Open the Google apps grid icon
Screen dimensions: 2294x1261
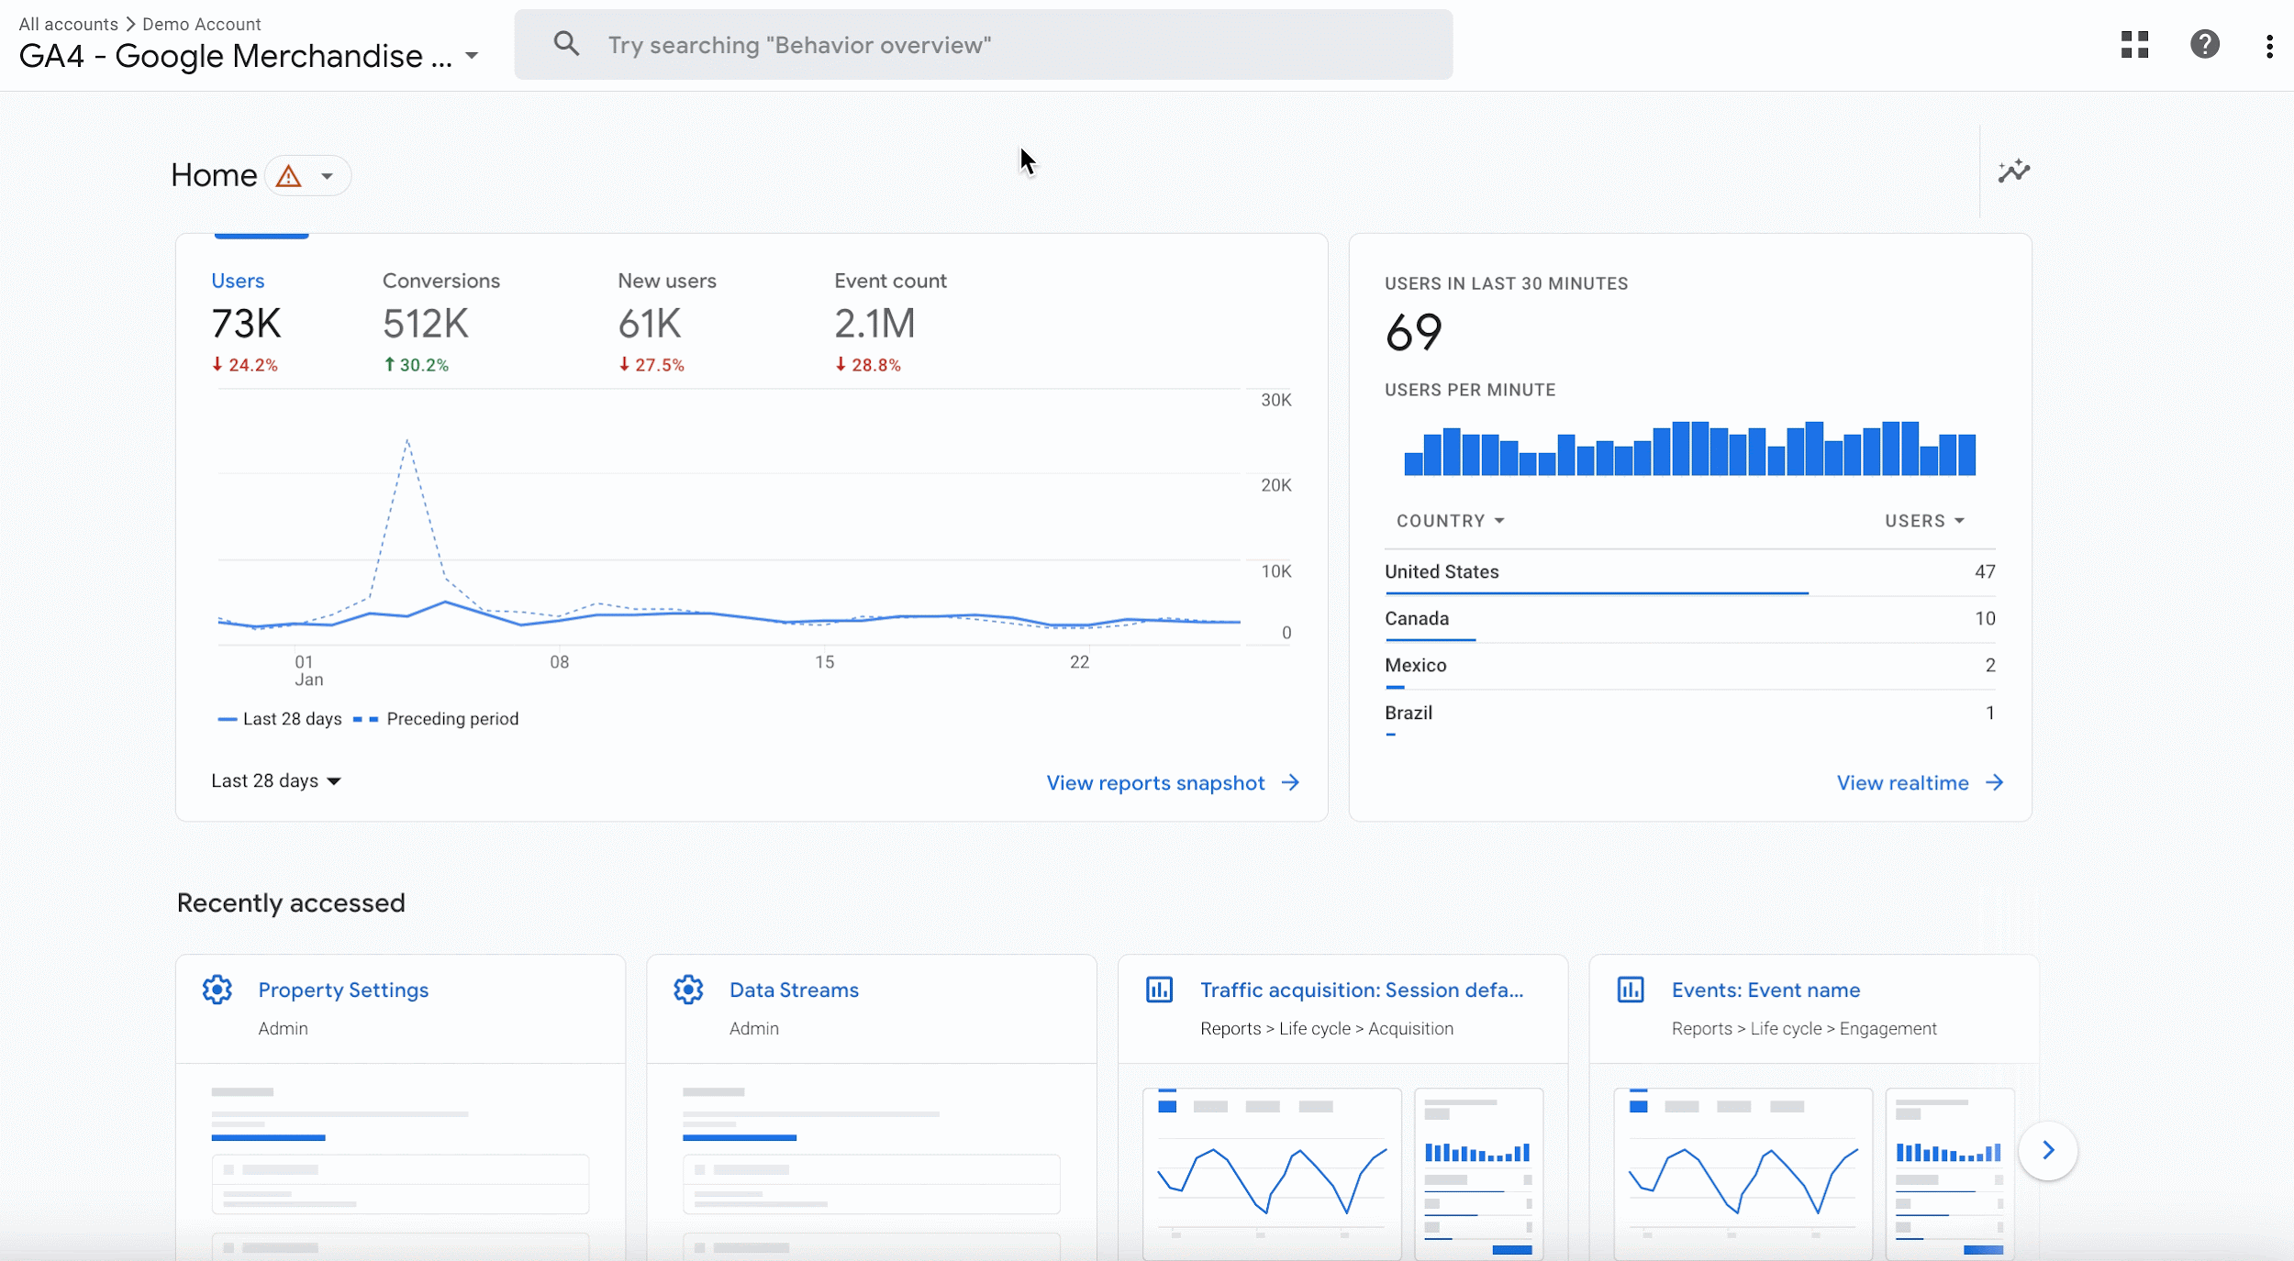point(2135,44)
